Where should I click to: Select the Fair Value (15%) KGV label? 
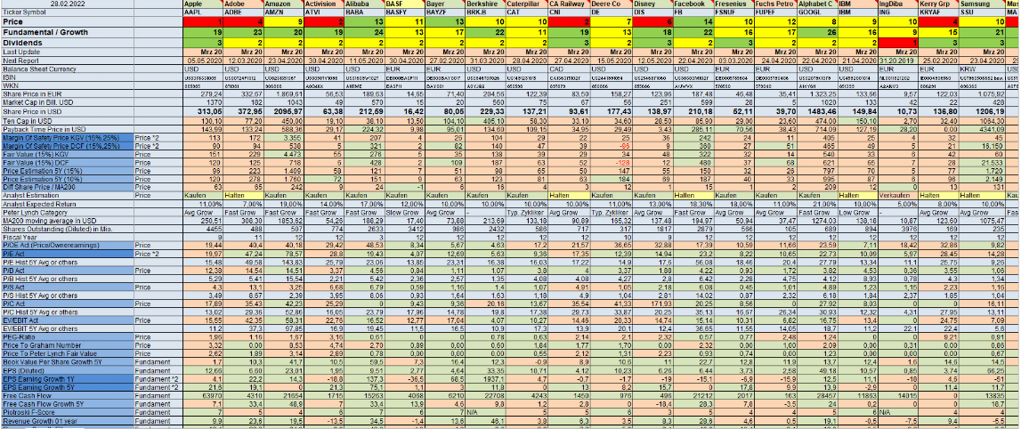click(67, 154)
